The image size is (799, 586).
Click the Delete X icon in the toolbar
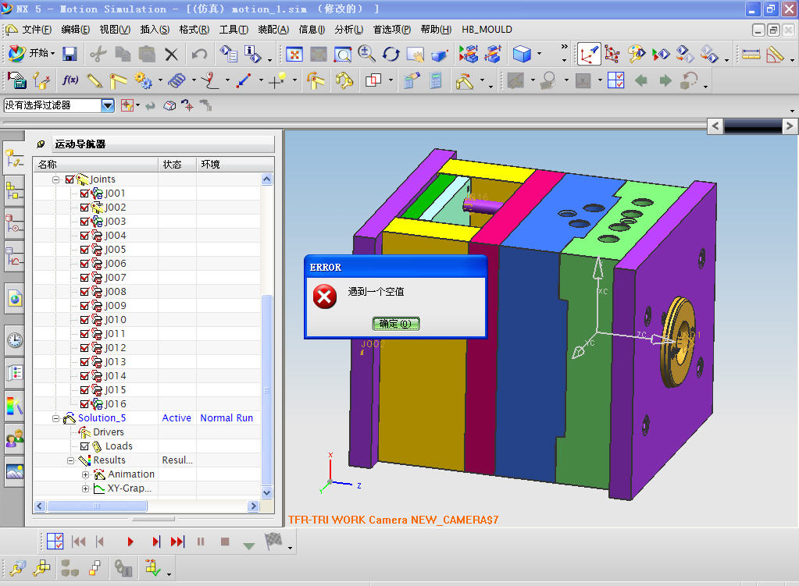tap(171, 54)
